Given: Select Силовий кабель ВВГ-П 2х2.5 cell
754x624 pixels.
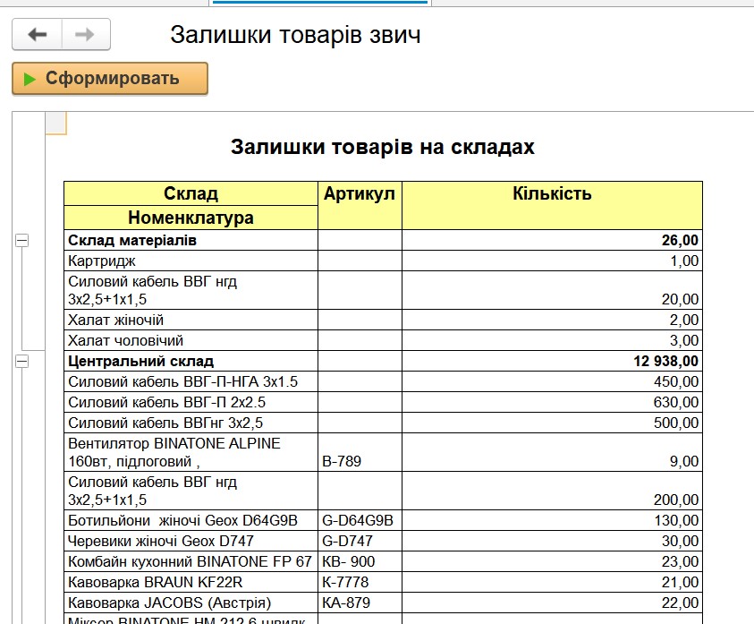Looking at the screenshot, I should click(191, 403).
